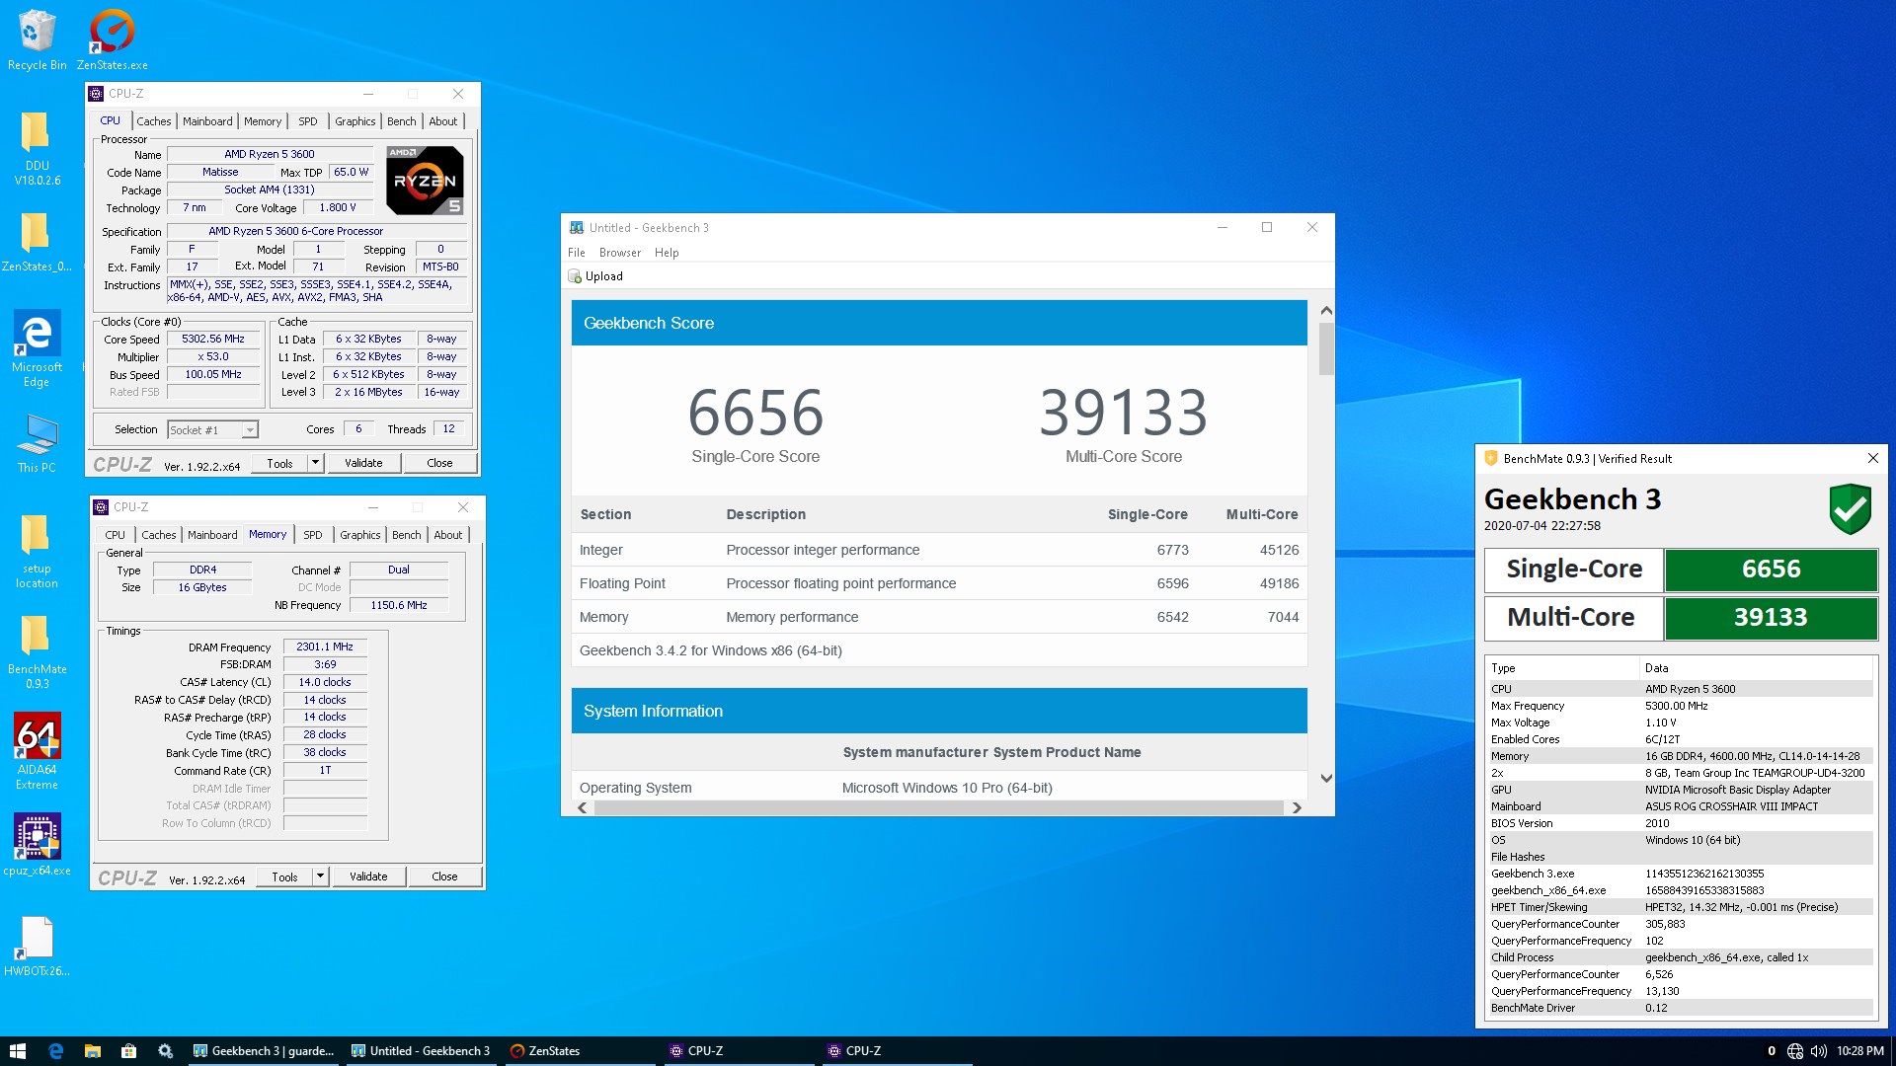Viewport: 1896px width, 1066px height.
Task: Select the Floating Point results row
Action: [939, 583]
